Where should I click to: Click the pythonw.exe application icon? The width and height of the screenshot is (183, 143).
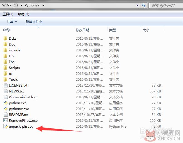tap(6, 109)
